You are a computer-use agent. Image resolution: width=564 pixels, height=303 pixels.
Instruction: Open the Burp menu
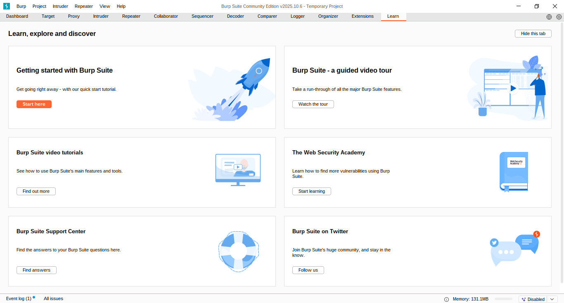[21, 6]
